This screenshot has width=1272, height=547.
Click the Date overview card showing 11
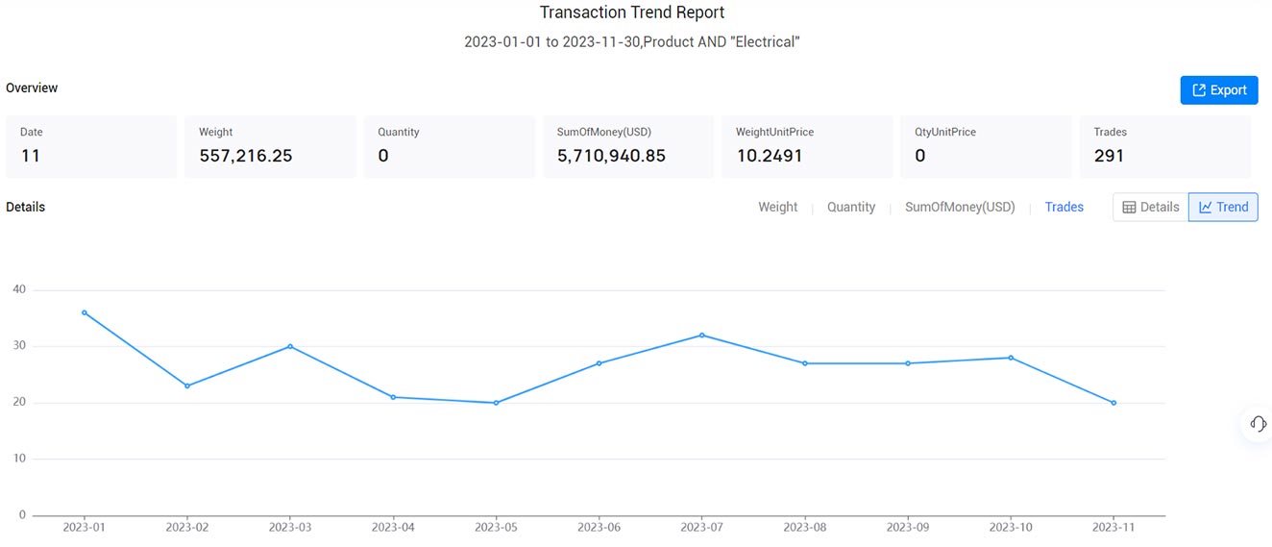(x=91, y=146)
